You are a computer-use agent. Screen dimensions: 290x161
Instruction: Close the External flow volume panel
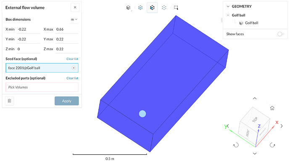[x=75, y=8]
